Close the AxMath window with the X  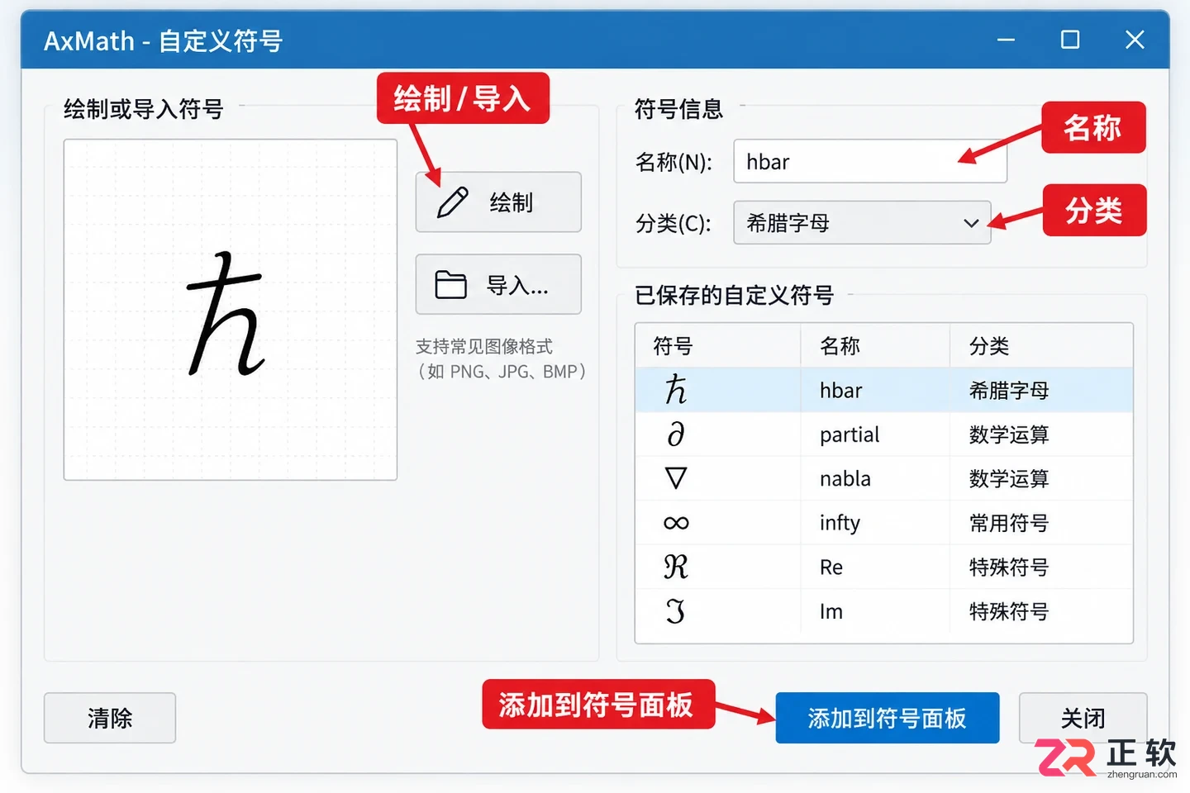[1135, 40]
